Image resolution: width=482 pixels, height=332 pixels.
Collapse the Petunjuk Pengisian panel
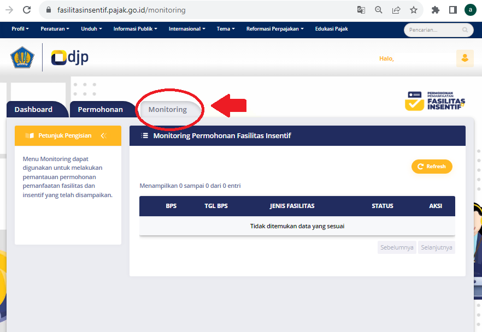click(x=103, y=135)
